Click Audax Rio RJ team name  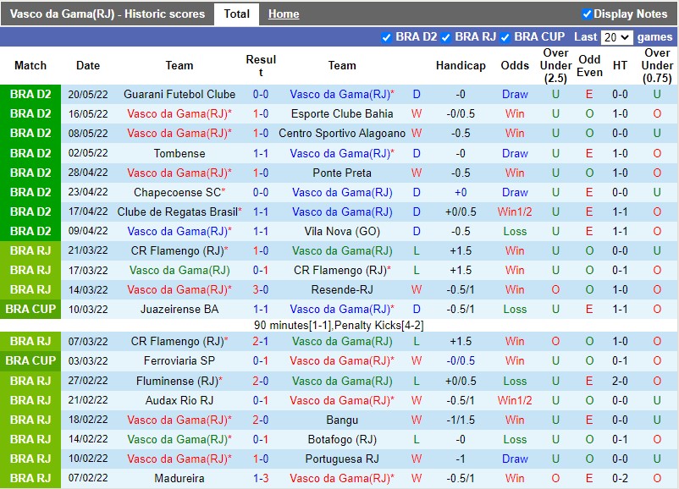[x=179, y=400]
